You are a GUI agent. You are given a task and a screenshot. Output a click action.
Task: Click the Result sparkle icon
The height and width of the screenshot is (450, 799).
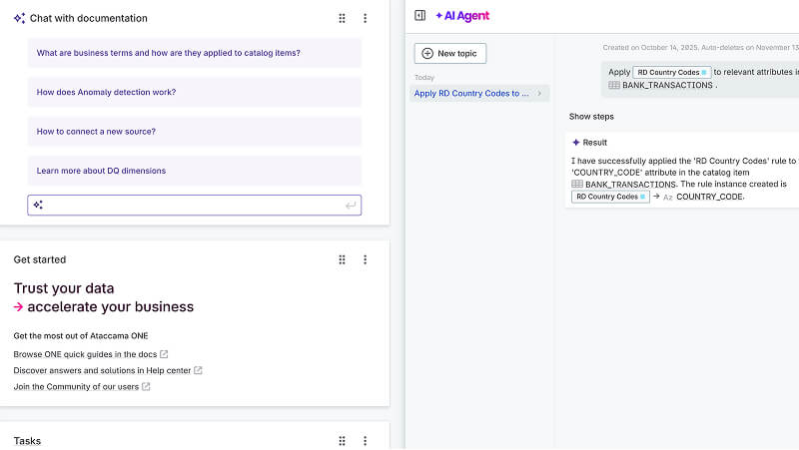point(576,143)
